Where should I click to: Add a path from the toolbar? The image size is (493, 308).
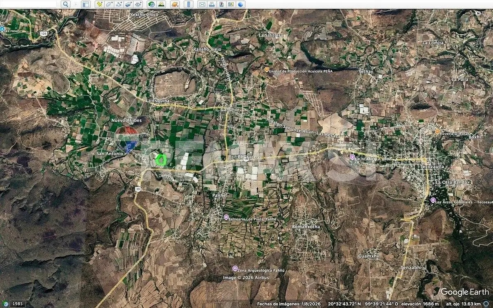coord(119,4)
